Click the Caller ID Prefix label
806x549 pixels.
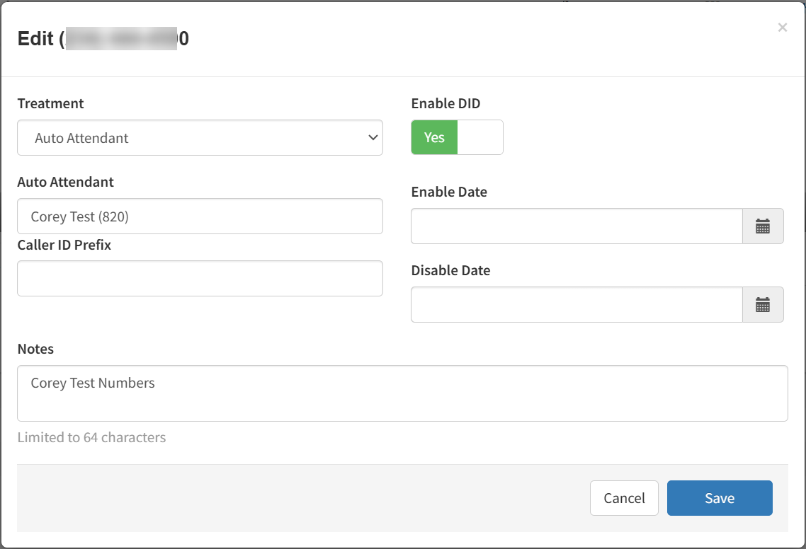tap(64, 245)
